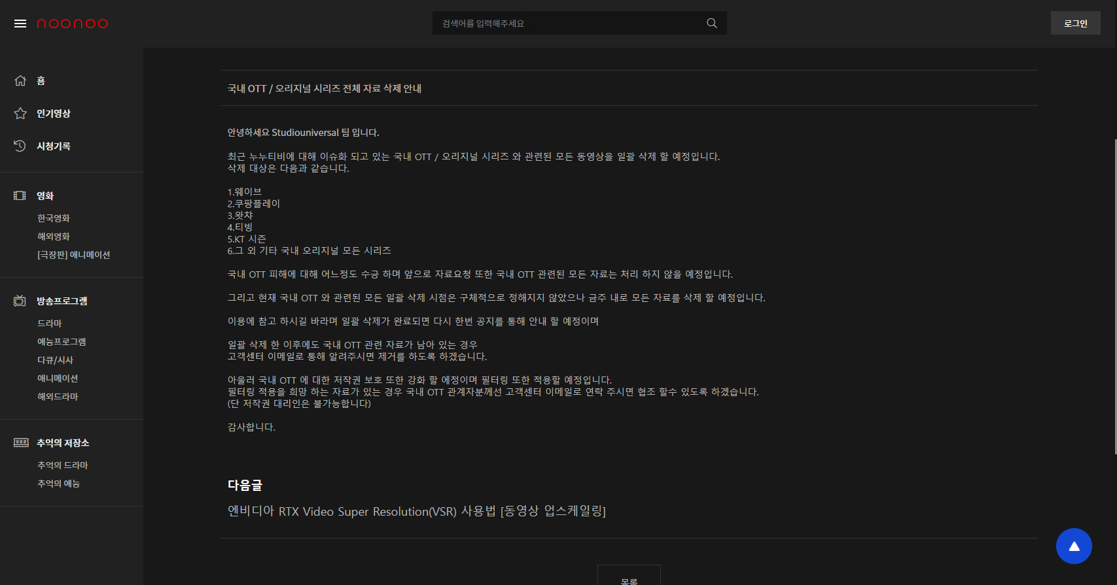Click the history clock icon for 시청기록
The width and height of the screenshot is (1117, 585).
20,146
